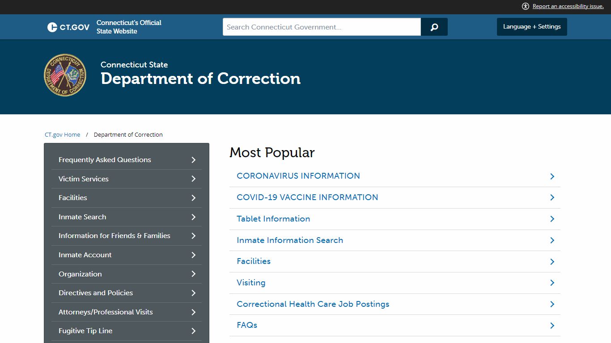Click the chevron next to Visiting
The width and height of the screenshot is (611, 343).
(552, 283)
